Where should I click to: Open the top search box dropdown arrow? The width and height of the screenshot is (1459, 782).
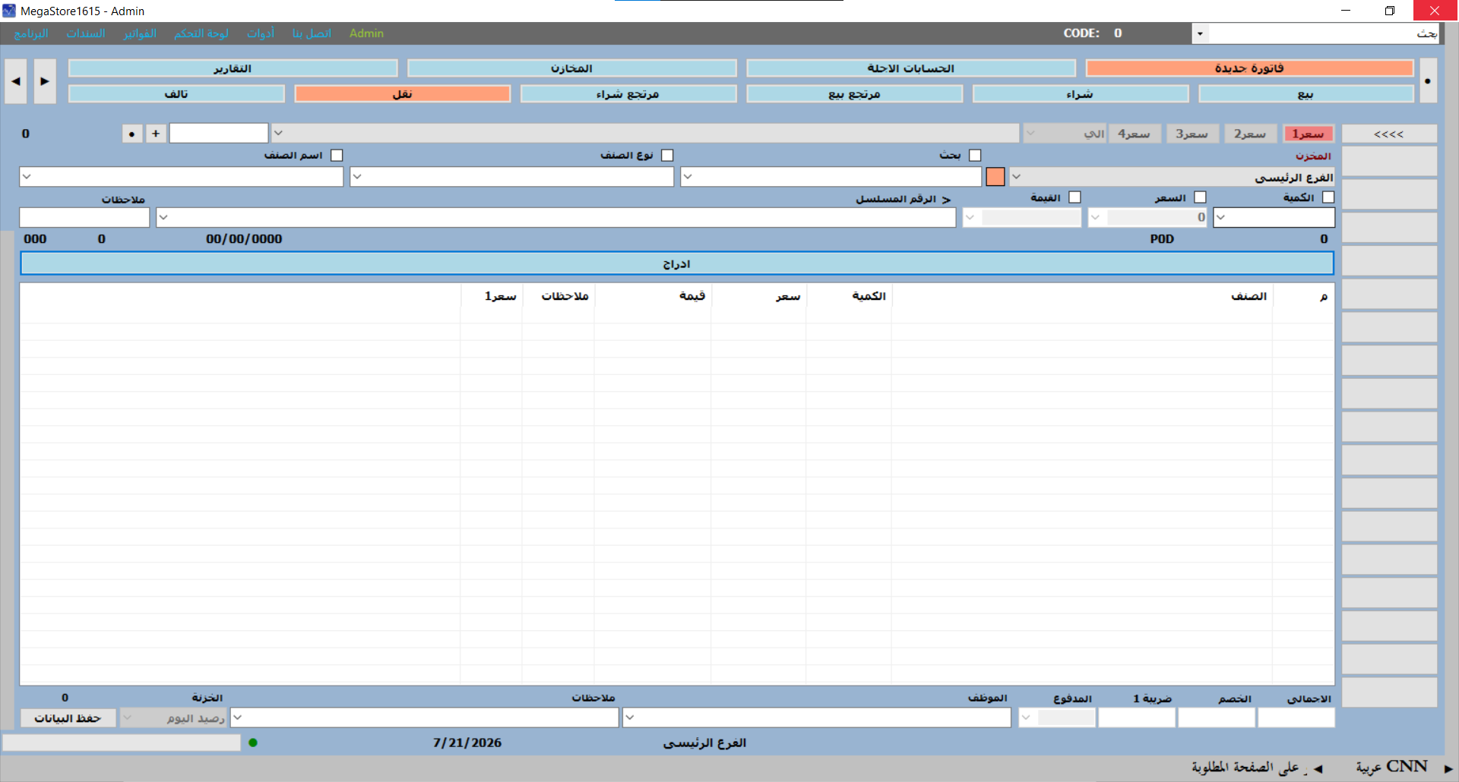click(1200, 33)
